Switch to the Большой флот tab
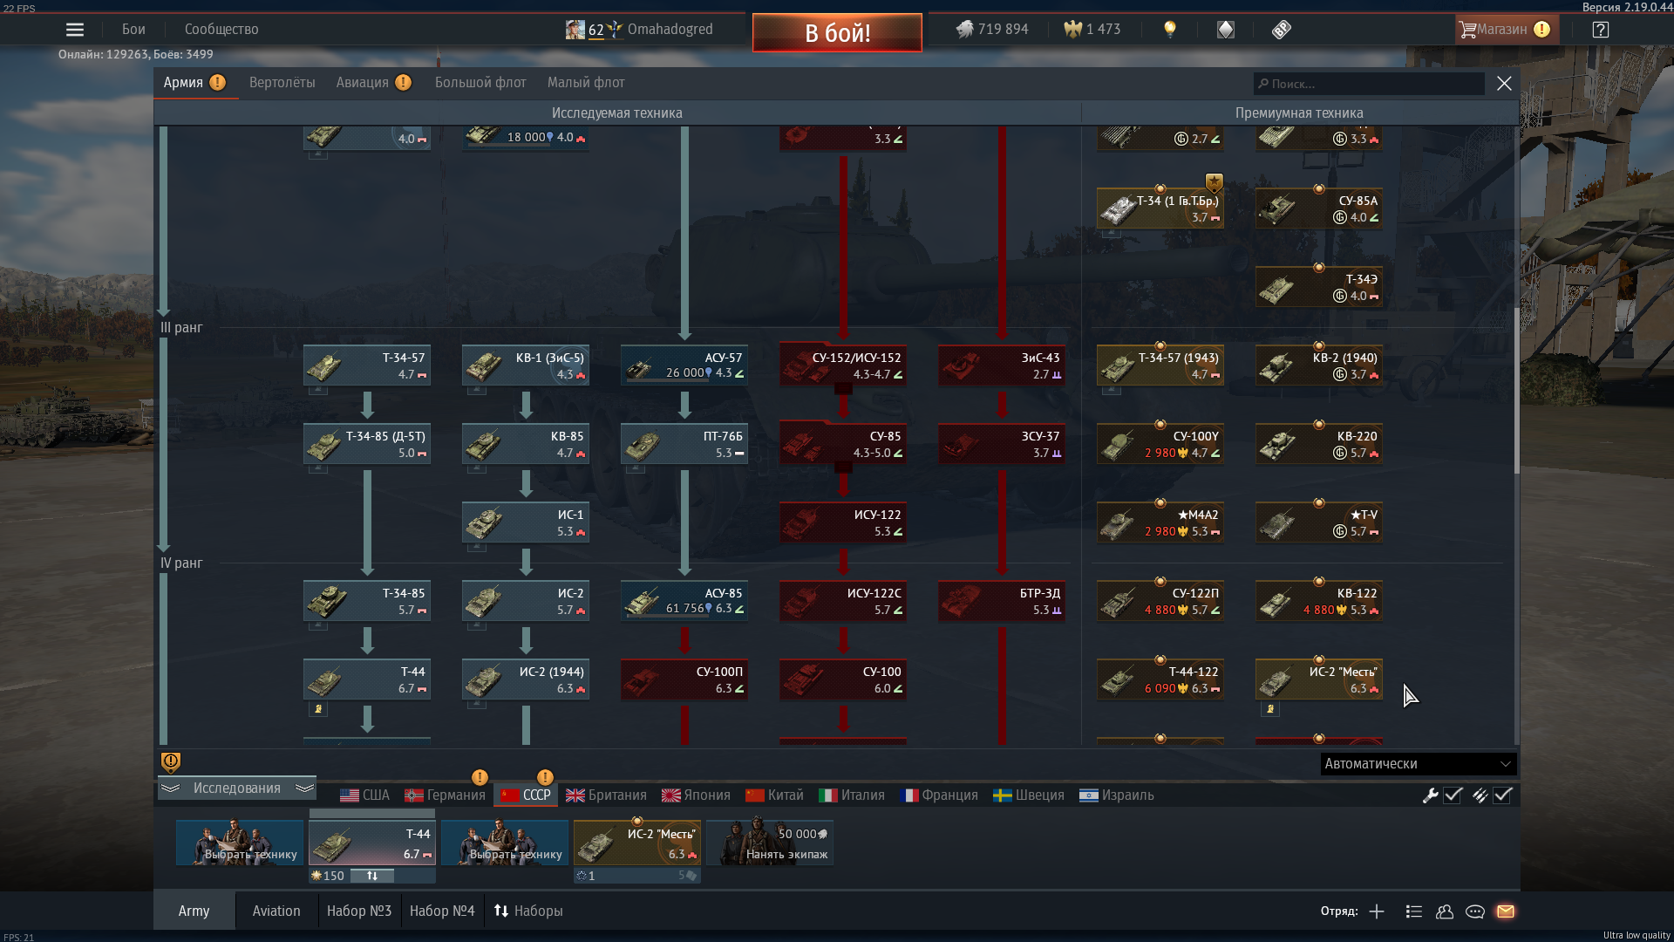 tap(480, 83)
